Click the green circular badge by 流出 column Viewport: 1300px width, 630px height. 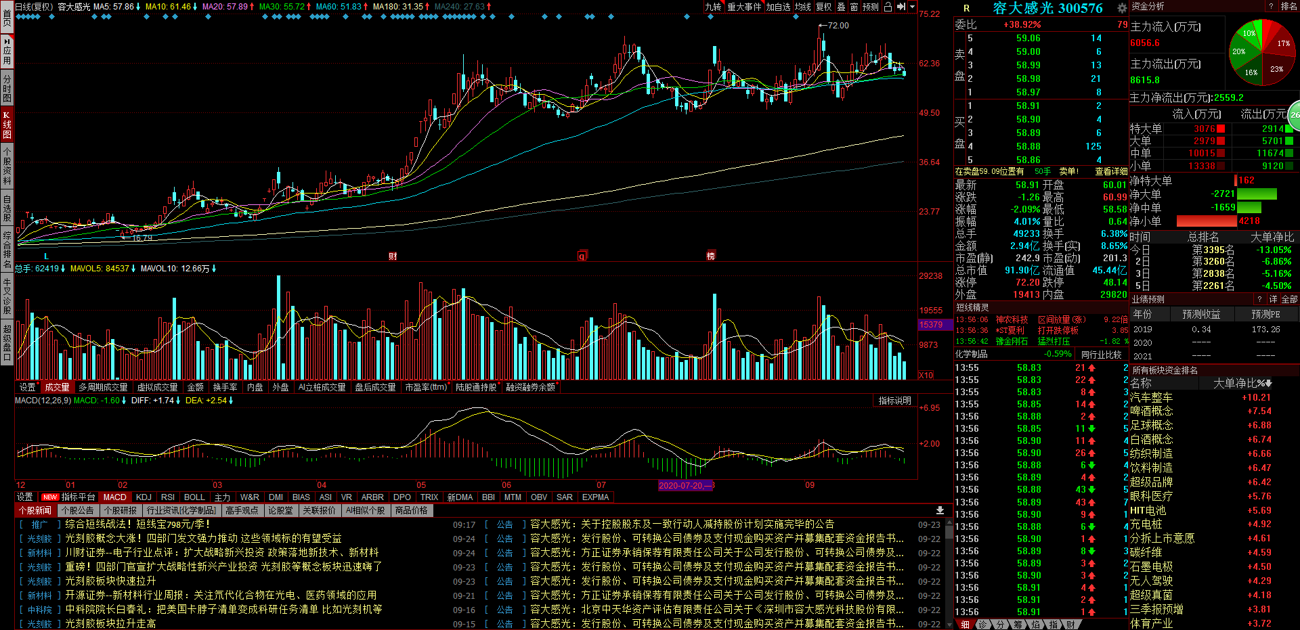pos(1294,115)
